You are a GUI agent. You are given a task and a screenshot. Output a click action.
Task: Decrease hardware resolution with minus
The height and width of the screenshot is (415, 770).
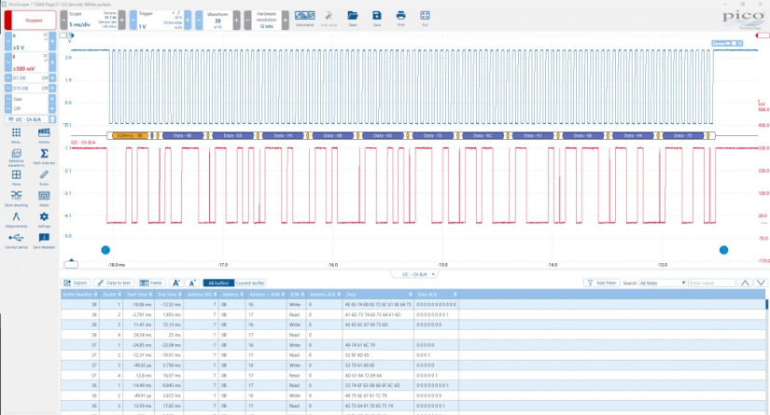[247, 21]
